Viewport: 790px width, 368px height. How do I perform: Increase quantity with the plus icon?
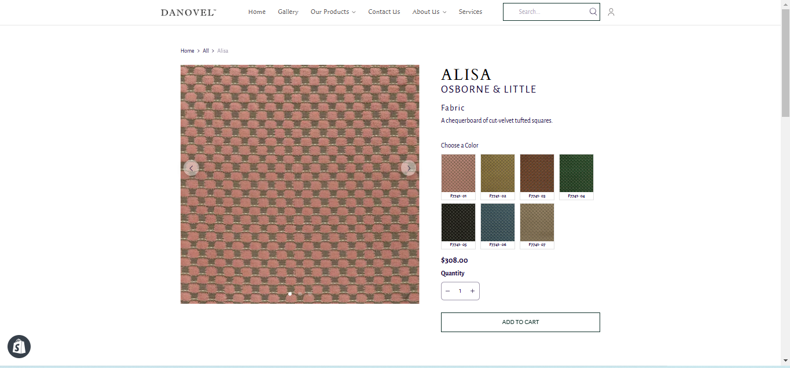(472, 291)
